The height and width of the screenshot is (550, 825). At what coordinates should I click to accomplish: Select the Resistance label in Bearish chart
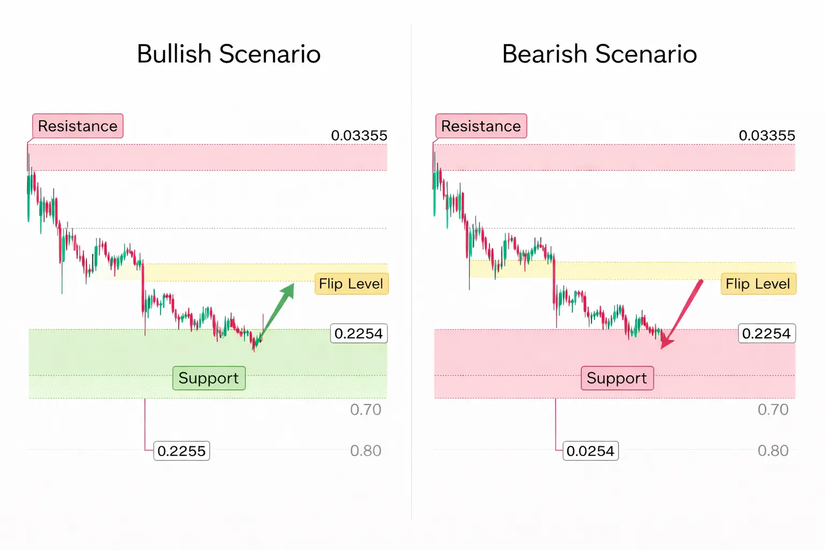(481, 126)
